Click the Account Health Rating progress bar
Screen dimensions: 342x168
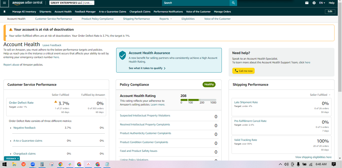[x=198, y=100]
